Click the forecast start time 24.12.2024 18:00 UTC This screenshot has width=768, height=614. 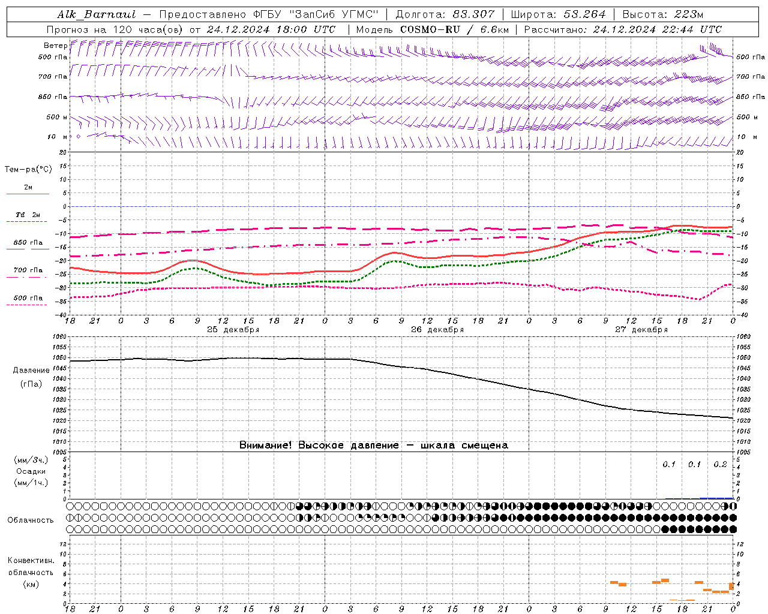point(271,29)
